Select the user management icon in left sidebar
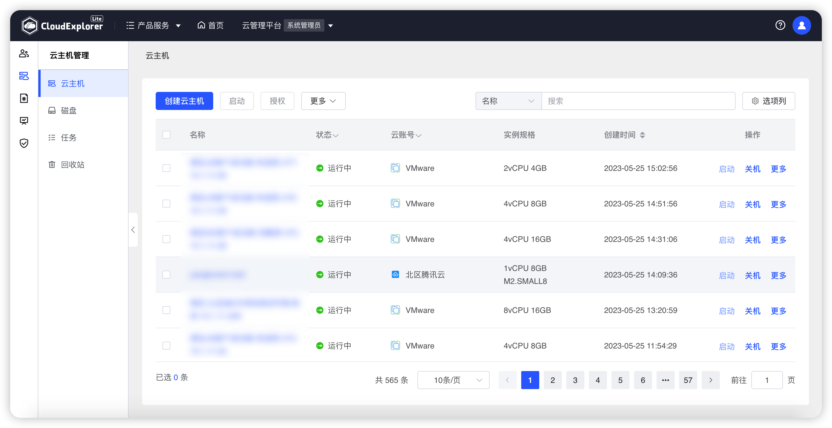This screenshot has height=428, width=832. [x=24, y=53]
